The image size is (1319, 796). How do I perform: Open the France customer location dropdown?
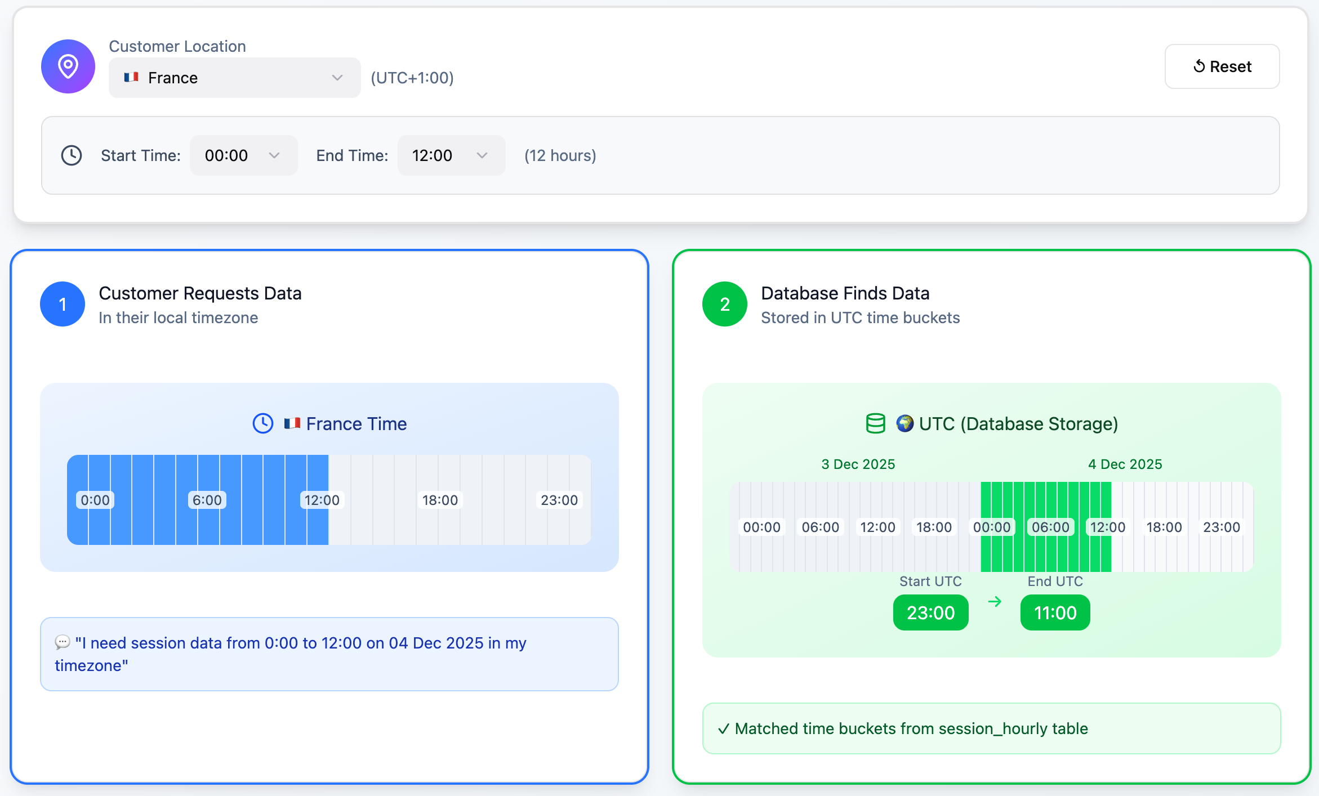(x=234, y=78)
